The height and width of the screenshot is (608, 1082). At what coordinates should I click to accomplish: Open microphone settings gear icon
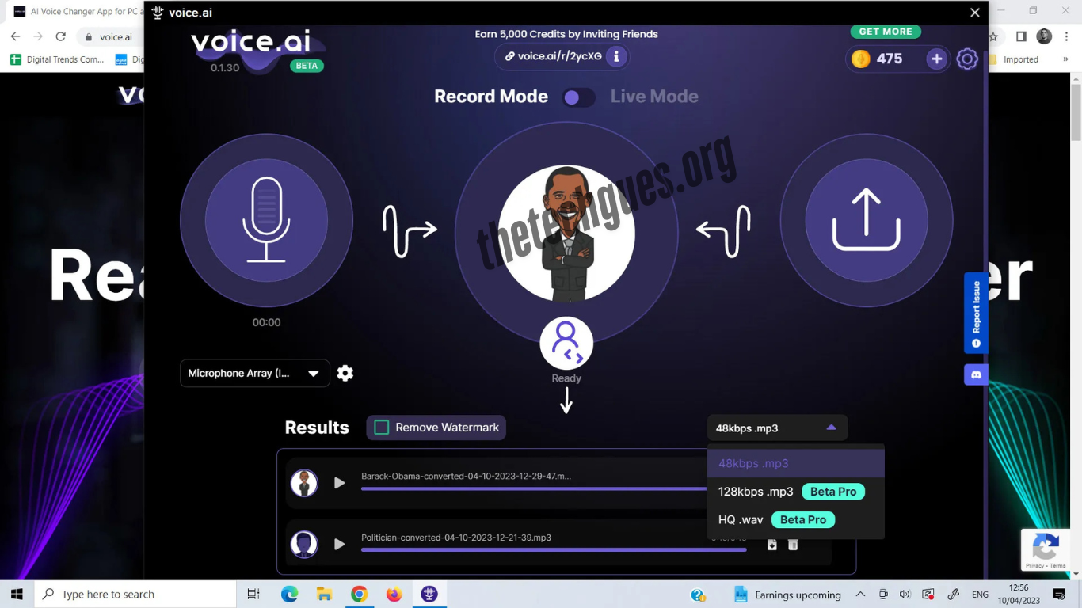[345, 373]
